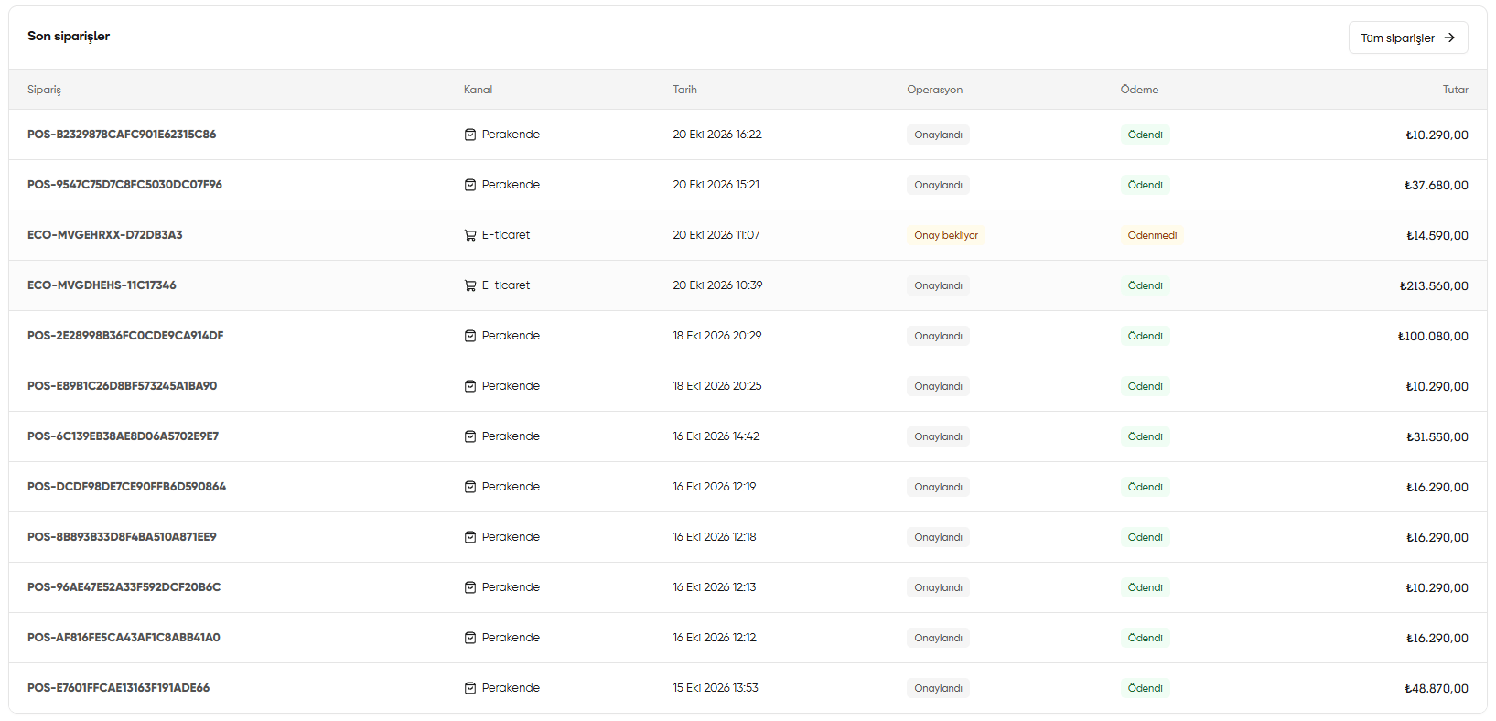Click the arrow icon in Tüm siparişler
The height and width of the screenshot is (721, 1496).
(x=1449, y=38)
